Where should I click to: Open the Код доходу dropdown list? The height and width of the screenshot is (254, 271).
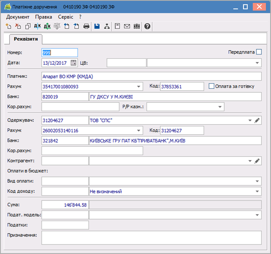click(257, 191)
